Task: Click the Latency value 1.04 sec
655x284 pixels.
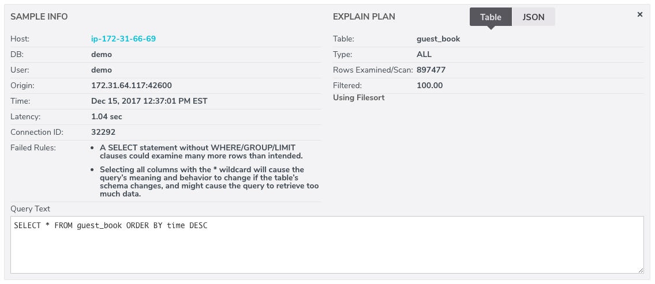Action: coord(107,117)
